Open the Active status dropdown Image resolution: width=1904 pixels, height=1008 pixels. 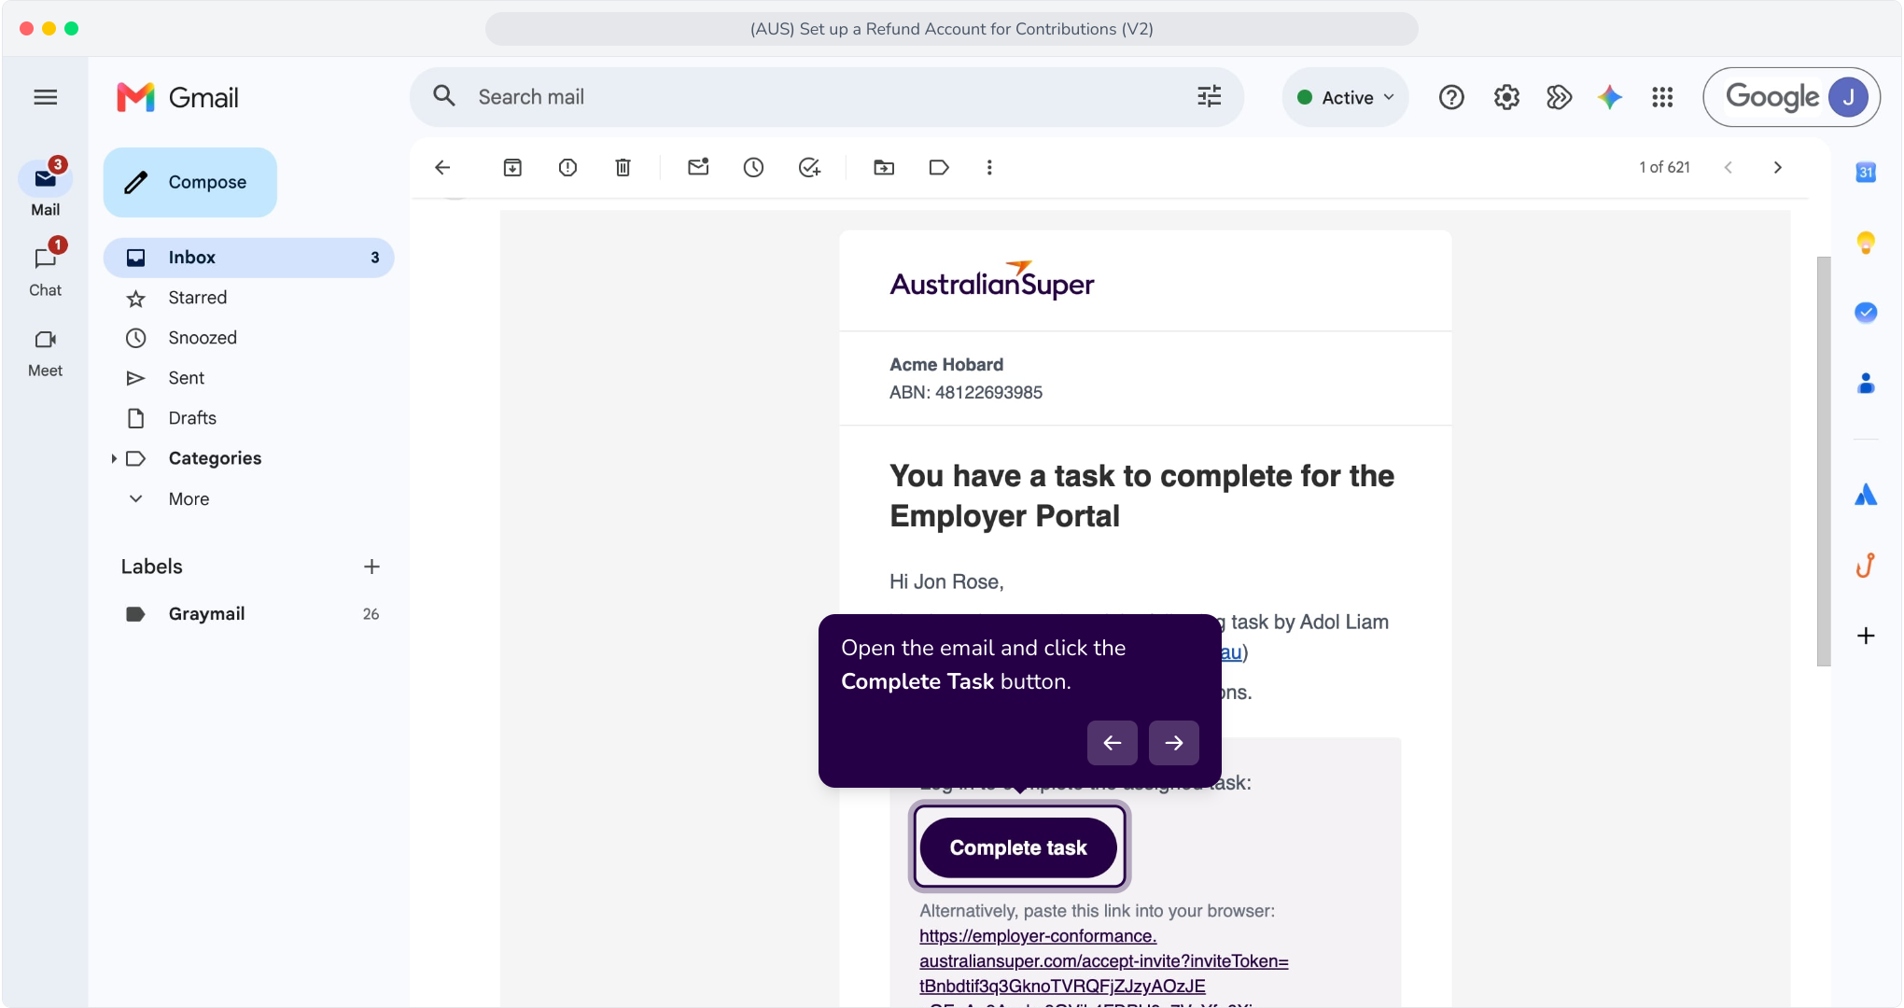(x=1345, y=97)
